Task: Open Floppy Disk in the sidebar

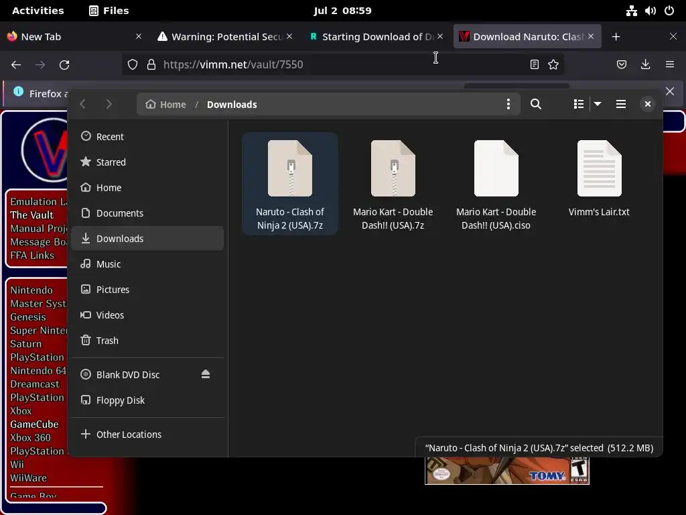Action: 147,400
